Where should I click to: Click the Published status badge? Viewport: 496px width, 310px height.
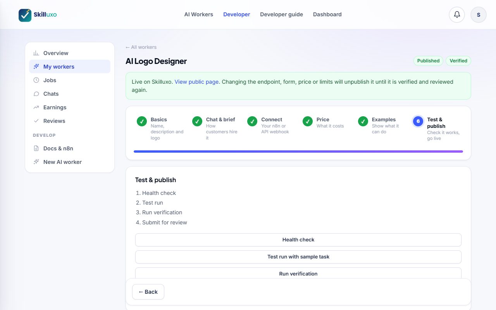coord(428,61)
